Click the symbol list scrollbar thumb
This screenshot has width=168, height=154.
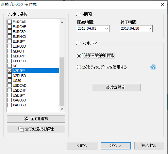[x=62, y=82]
